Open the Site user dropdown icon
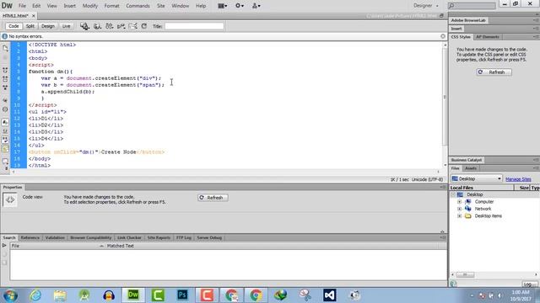Image resolution: width=540 pixels, height=303 pixels. [256, 6]
